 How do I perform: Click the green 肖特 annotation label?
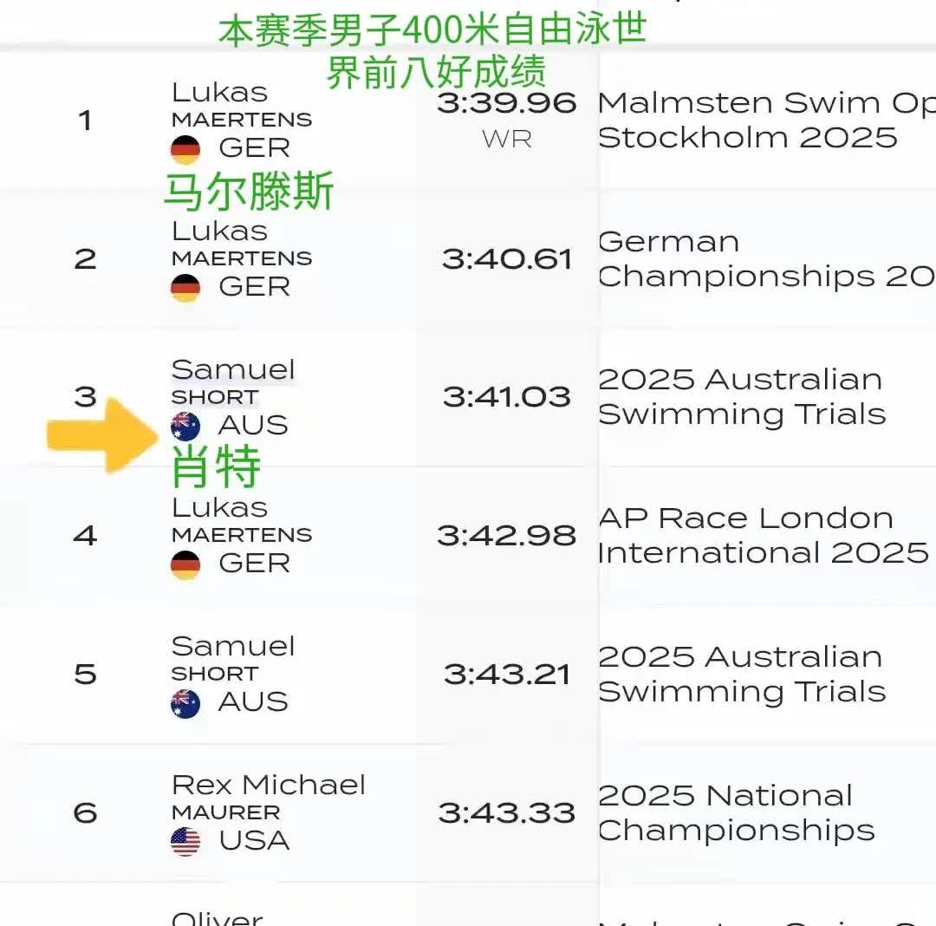(x=216, y=468)
